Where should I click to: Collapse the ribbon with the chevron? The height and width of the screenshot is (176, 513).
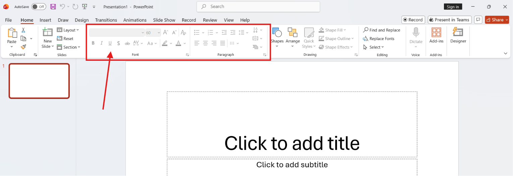(x=505, y=53)
